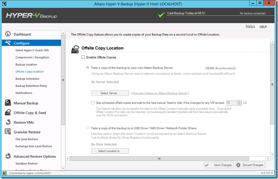Click Discard Changes button

pos(250,165)
